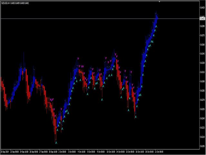The height and width of the screenshot is (155, 206).
Task: Click the 18 Oct 00:00 time label
Action: tap(150, 152)
